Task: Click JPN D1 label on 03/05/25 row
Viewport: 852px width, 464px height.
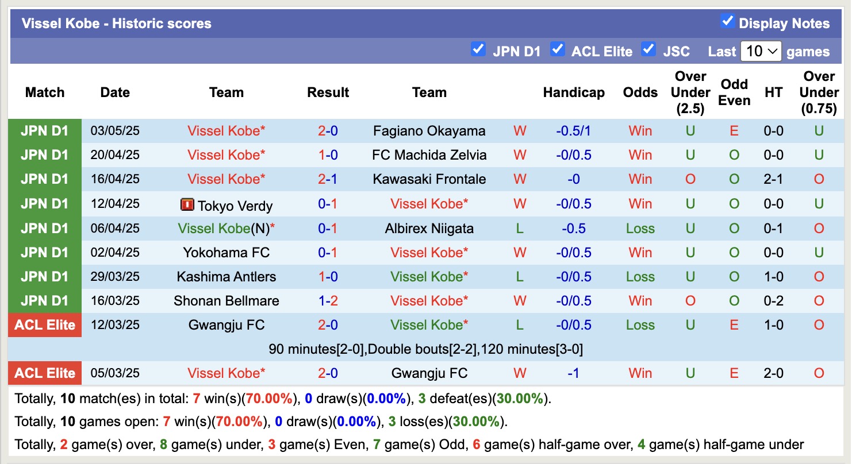Action: 45,131
